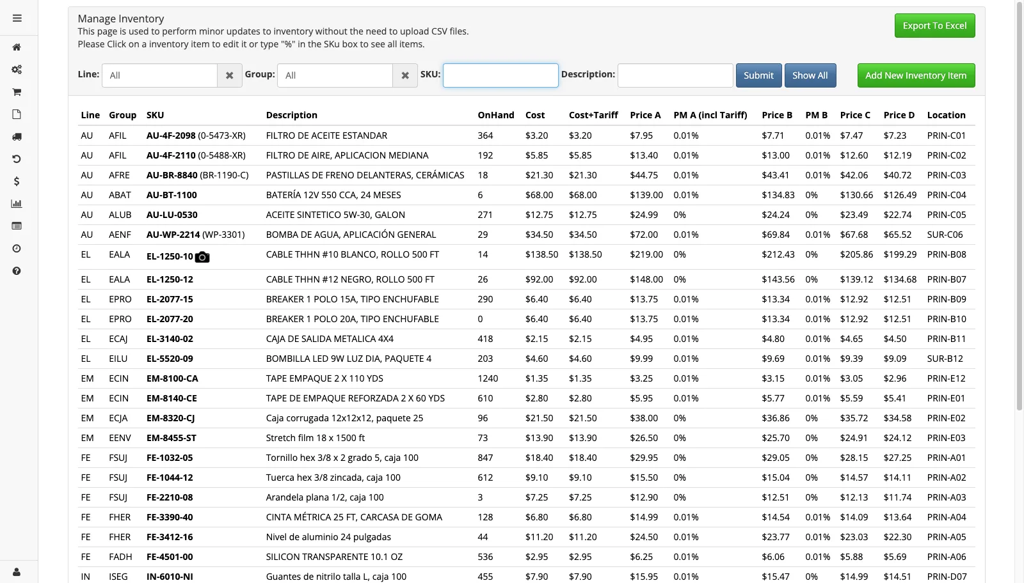This screenshot has width=1024, height=583.
Task: Open the Line dropdown set to All
Action: click(x=159, y=75)
